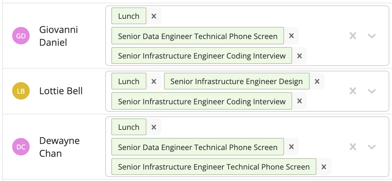Click Dewayne Chan's DC avatar
The width and height of the screenshot is (392, 181).
point(21,147)
